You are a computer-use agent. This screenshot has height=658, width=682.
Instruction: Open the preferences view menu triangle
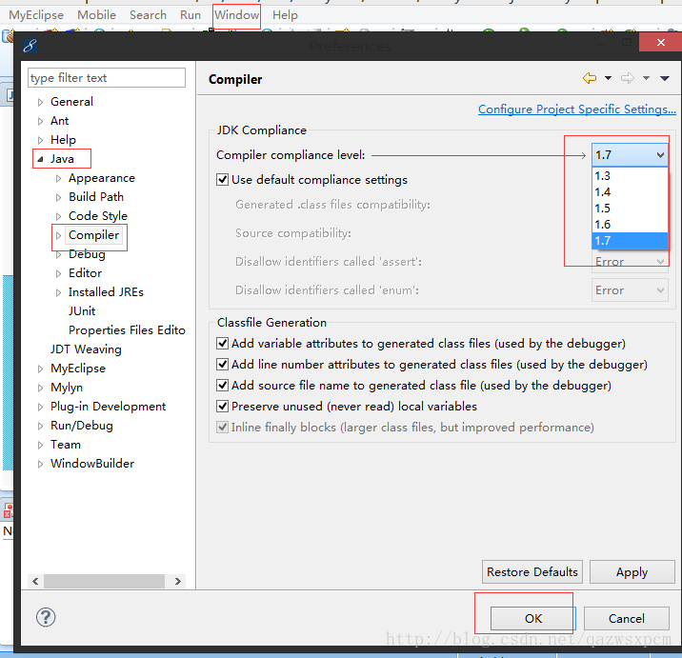pyautogui.click(x=665, y=79)
